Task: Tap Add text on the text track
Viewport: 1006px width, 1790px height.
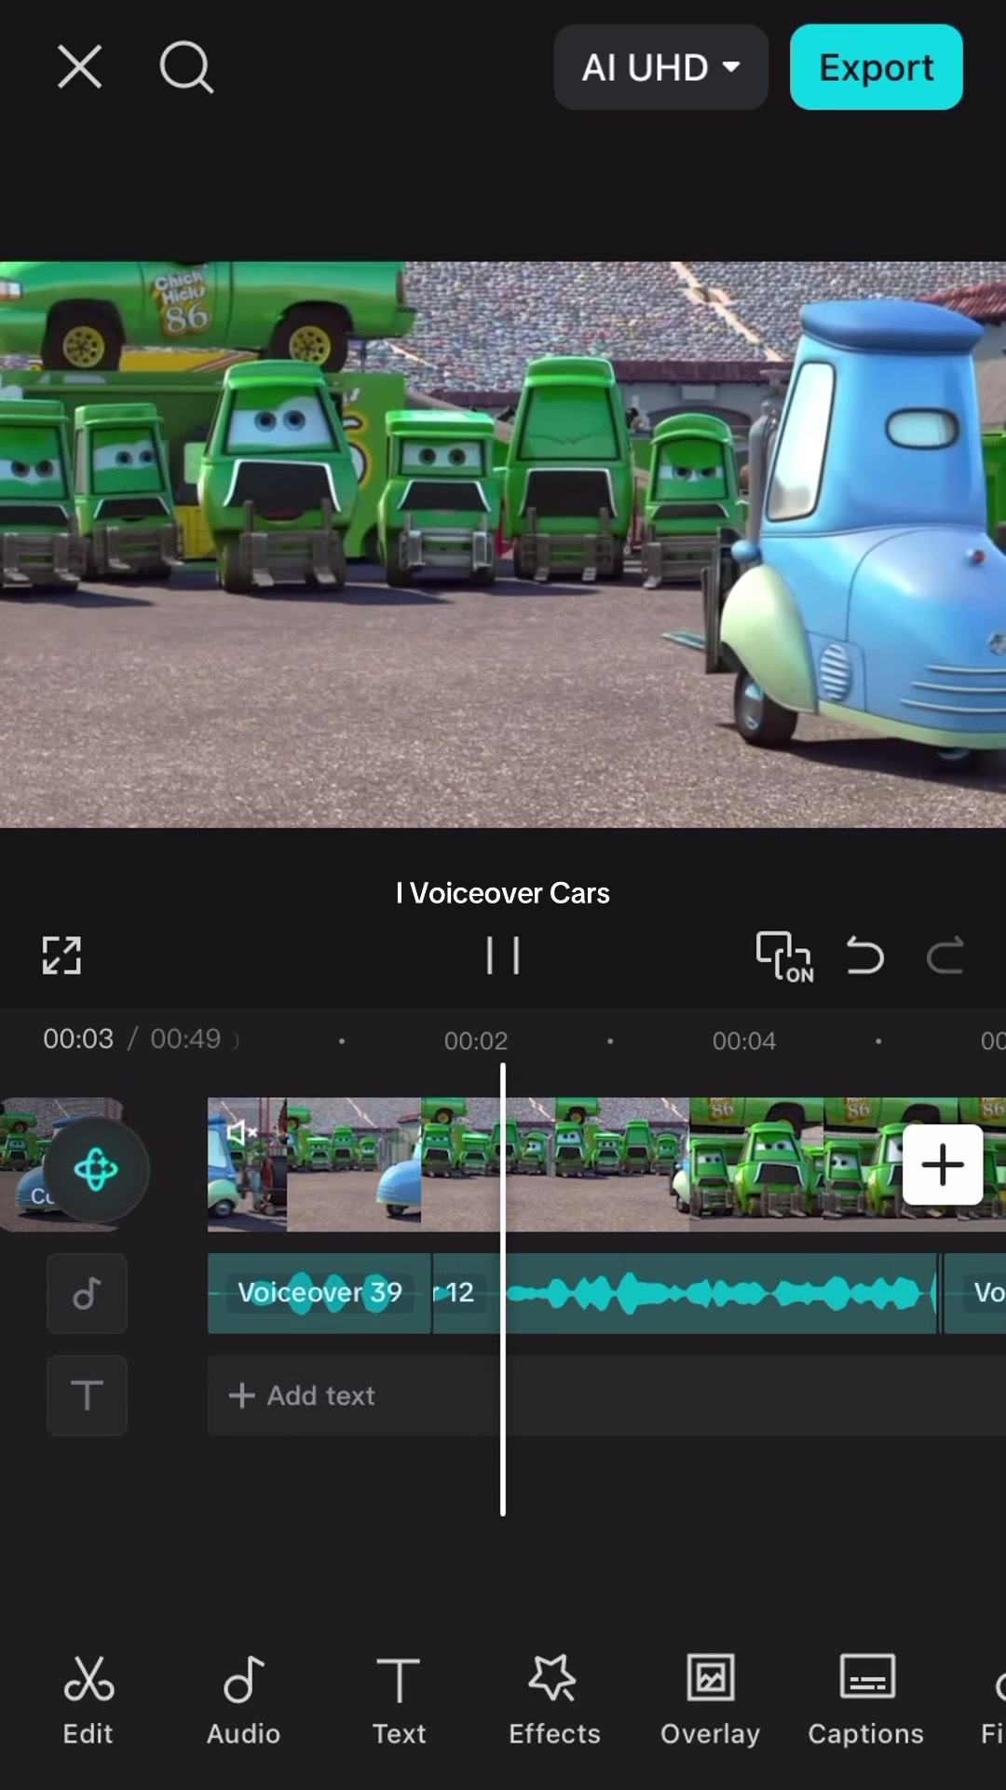Action: coord(303,1396)
